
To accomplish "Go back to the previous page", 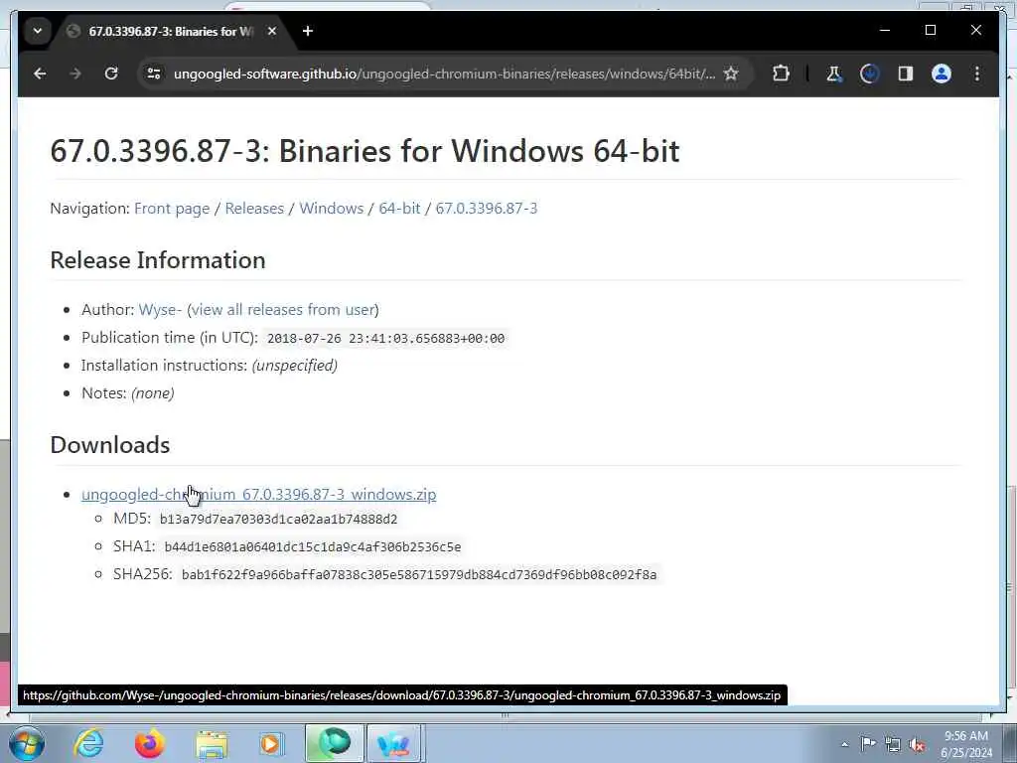I will pos(40,74).
